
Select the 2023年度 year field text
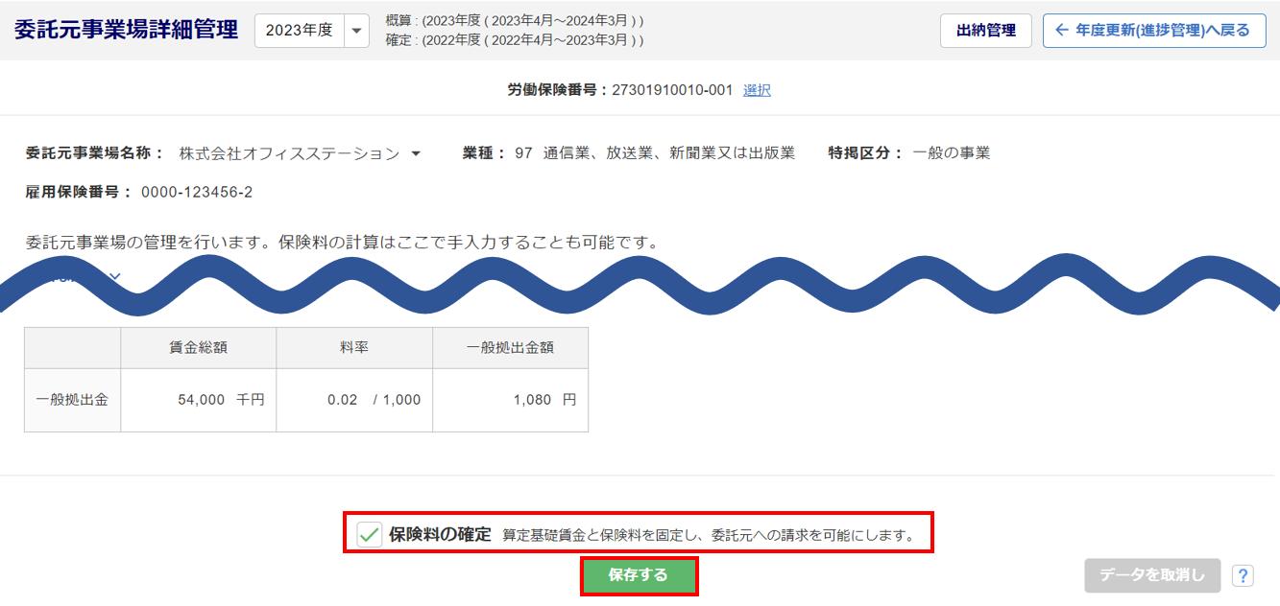point(299,31)
